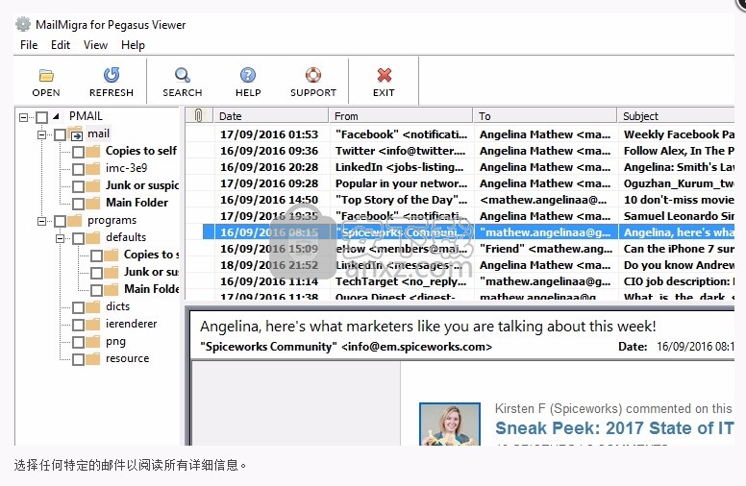This screenshot has height=486, width=746.
Task: Select the ierenderer folder
Action: coord(132,324)
